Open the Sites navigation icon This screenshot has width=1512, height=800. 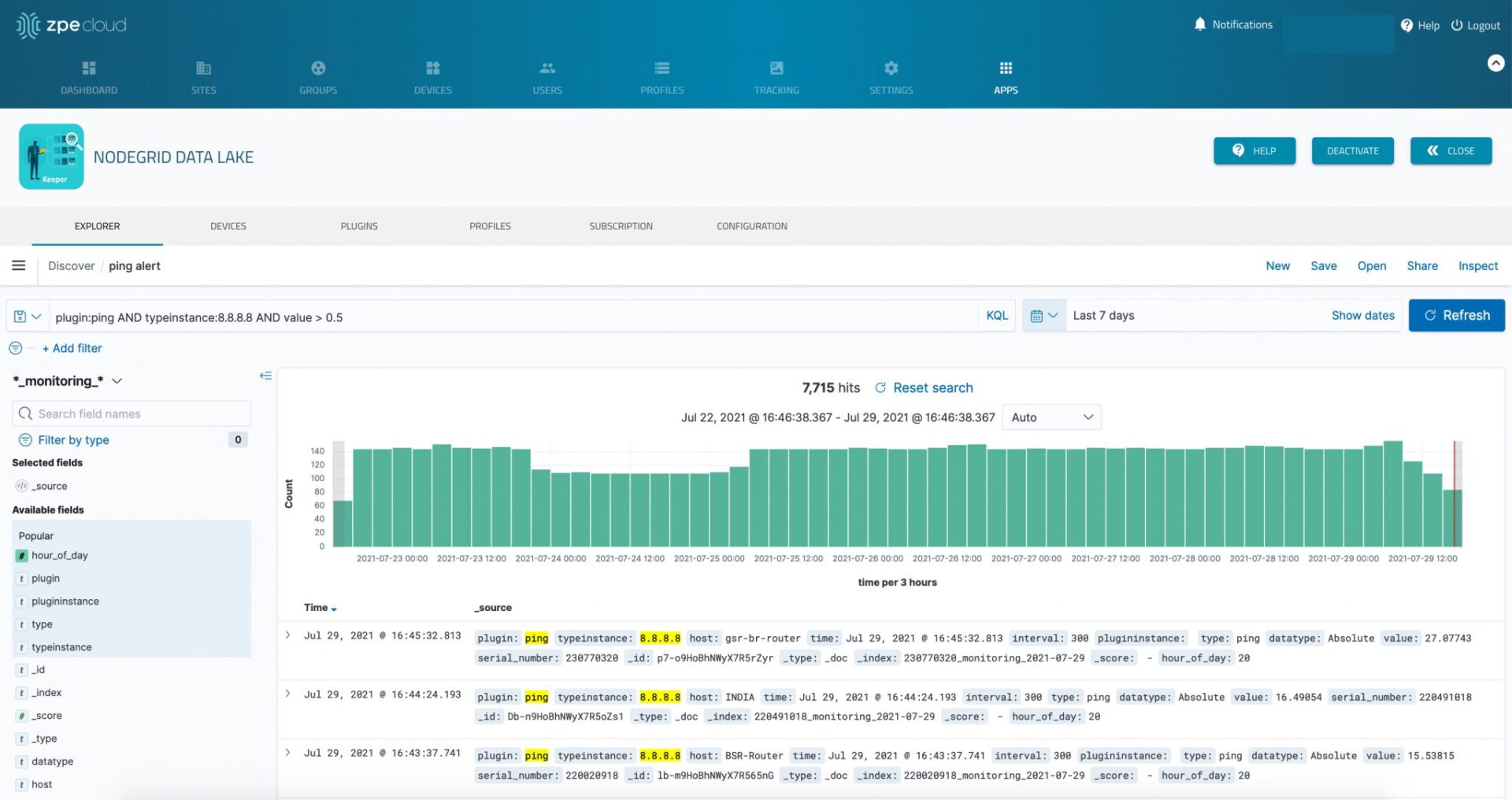203,69
